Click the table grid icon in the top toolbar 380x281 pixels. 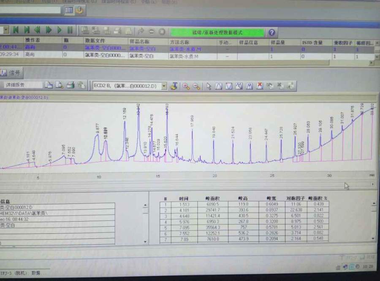pyautogui.click(x=69, y=10)
